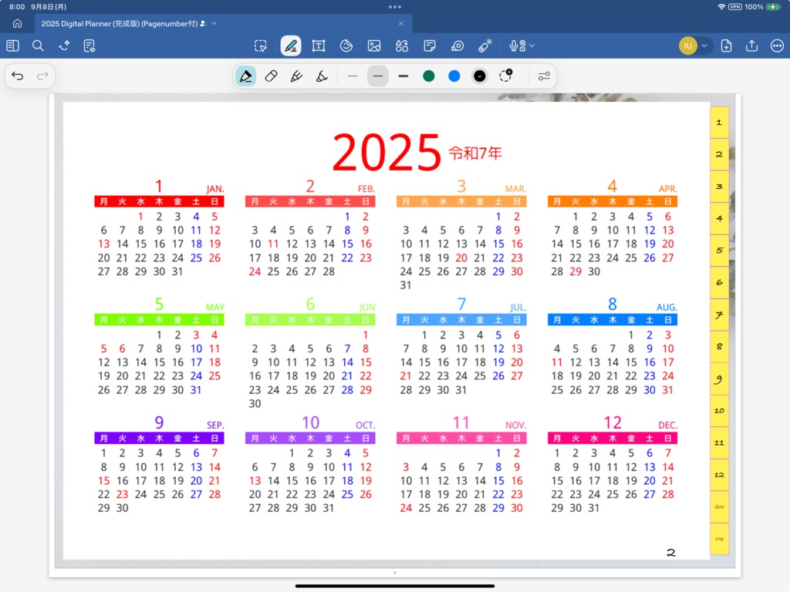
Task: Open the Shapes tool
Action: [x=402, y=45]
